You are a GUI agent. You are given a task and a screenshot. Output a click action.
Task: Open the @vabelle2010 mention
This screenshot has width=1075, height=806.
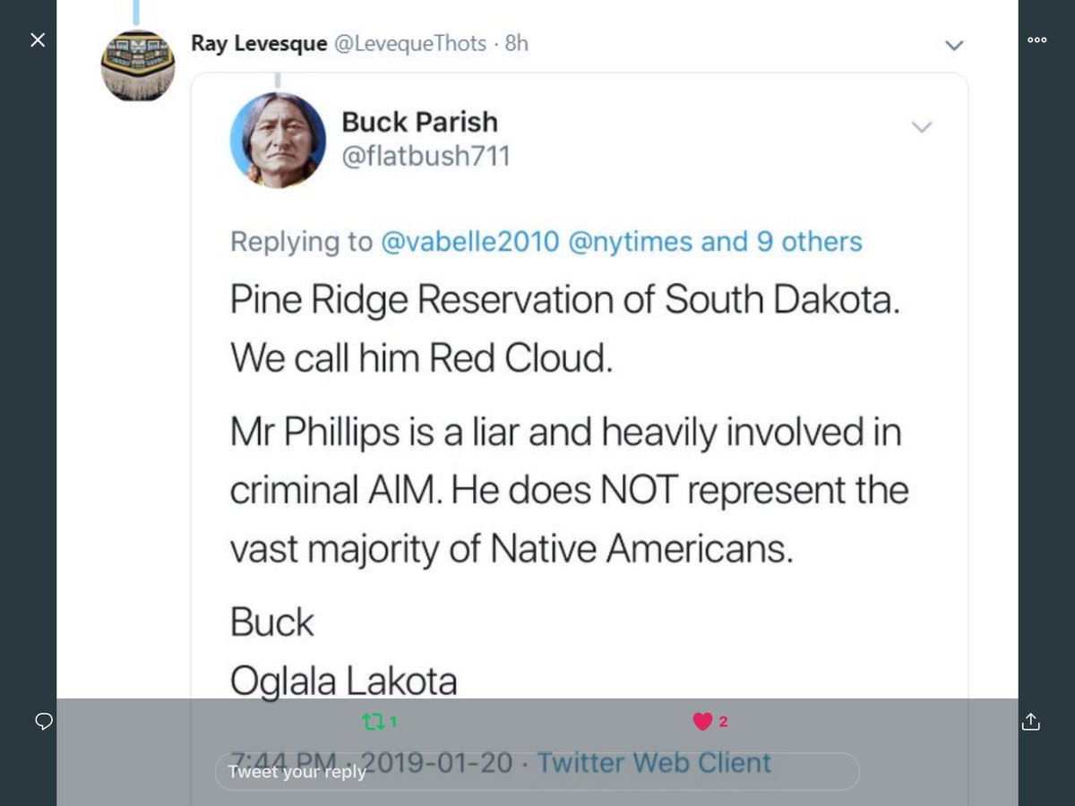coord(470,242)
